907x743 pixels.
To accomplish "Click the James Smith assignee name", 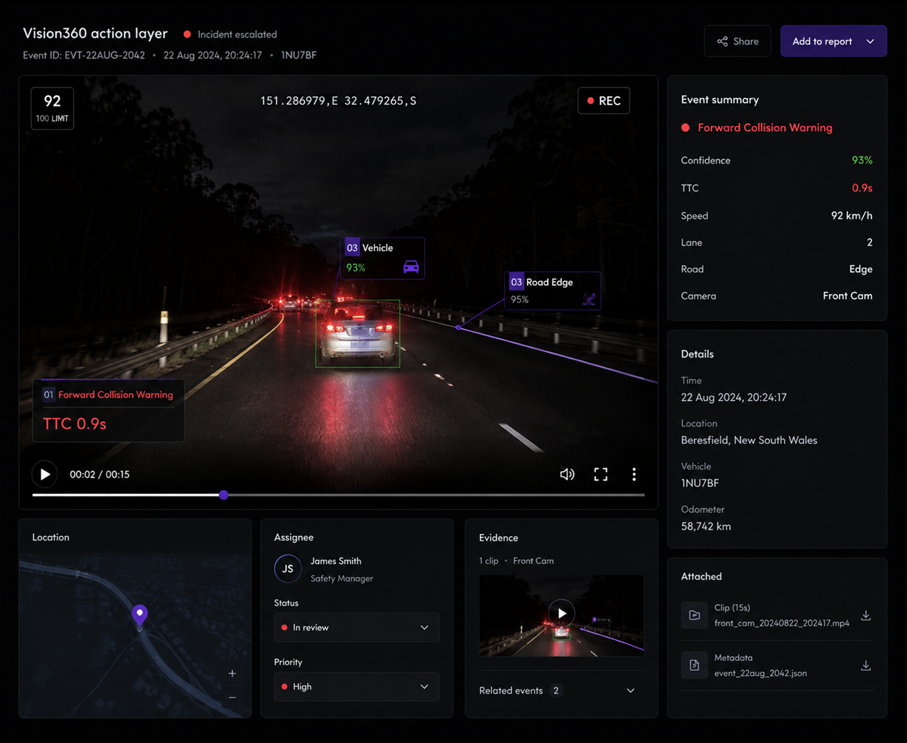I will point(336,561).
